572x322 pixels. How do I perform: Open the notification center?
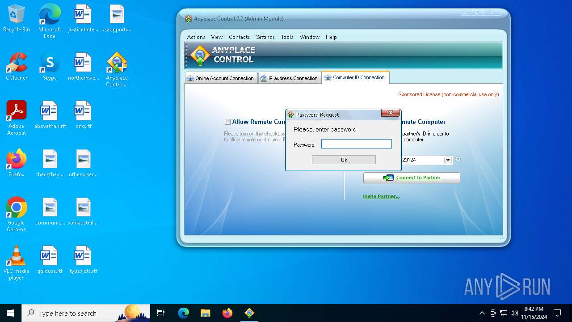tap(557, 313)
